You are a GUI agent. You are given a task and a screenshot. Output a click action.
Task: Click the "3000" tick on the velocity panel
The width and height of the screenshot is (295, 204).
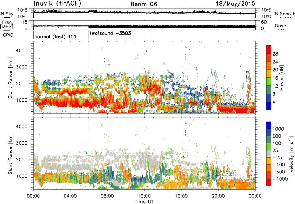[x=22, y=143]
